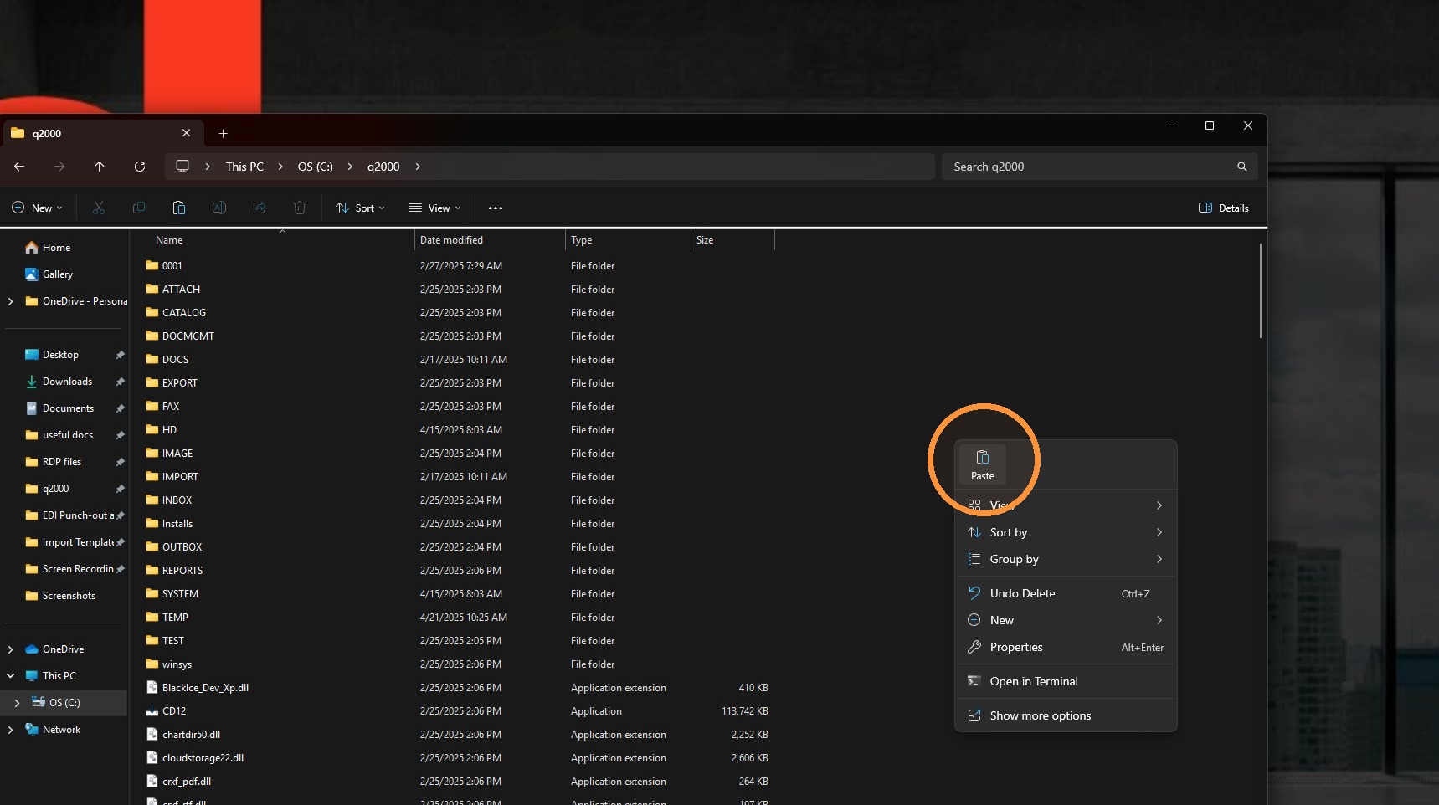
Task: Expand the OneDrive - Personal tree node
Action: pos(10,301)
